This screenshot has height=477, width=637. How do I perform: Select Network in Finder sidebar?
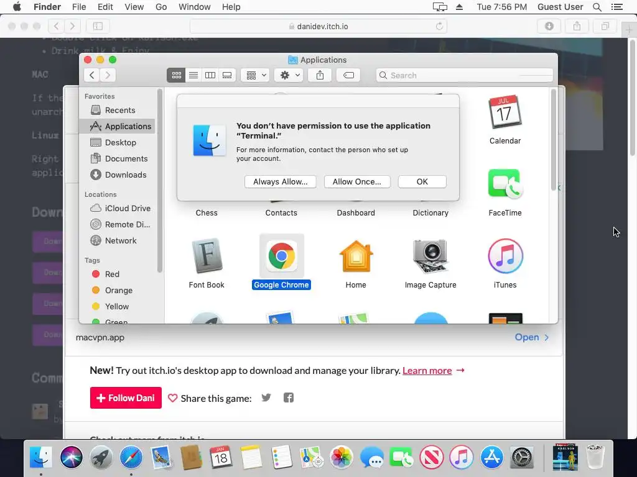(117, 241)
